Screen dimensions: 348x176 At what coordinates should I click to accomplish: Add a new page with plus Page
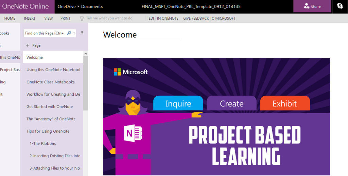tap(33, 45)
